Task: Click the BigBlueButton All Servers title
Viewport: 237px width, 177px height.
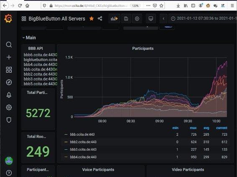Action: tap(57, 18)
